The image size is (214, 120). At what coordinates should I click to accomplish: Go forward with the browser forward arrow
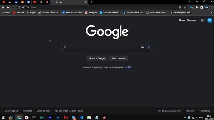point(8,7)
